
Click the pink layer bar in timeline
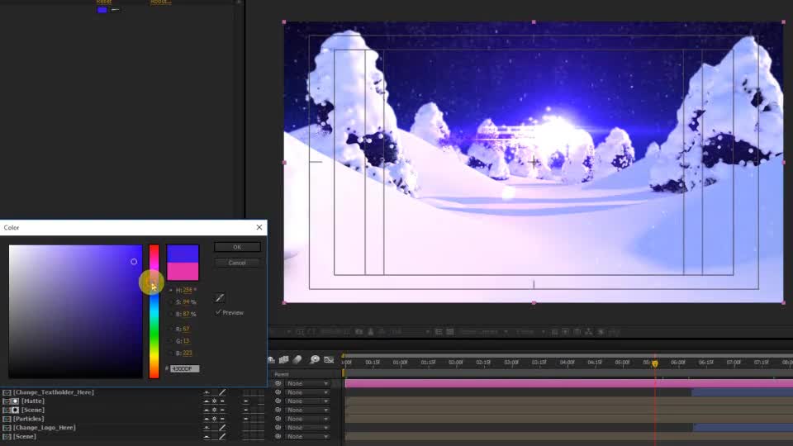(x=569, y=384)
